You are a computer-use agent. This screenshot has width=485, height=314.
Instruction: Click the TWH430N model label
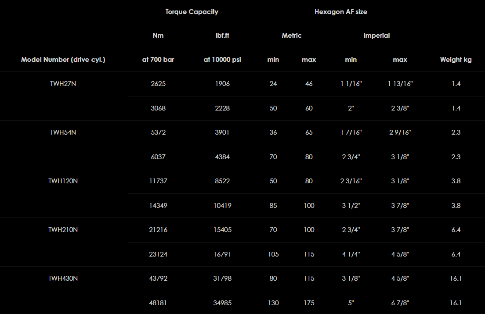(x=63, y=278)
